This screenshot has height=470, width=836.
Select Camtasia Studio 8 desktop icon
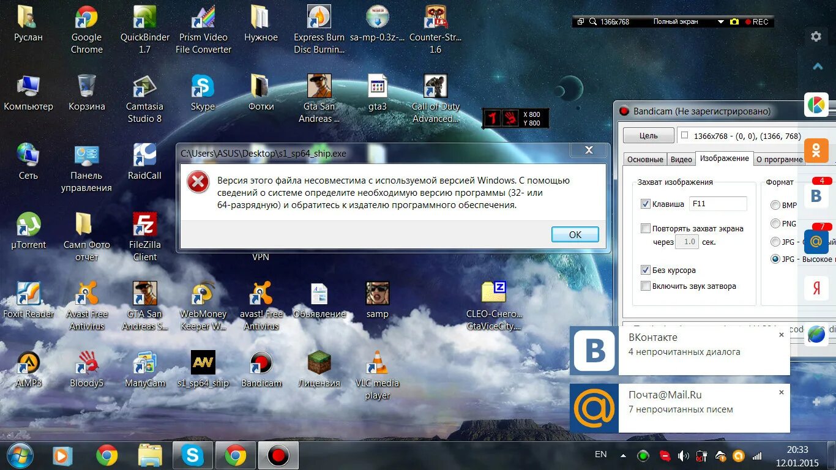[144, 99]
